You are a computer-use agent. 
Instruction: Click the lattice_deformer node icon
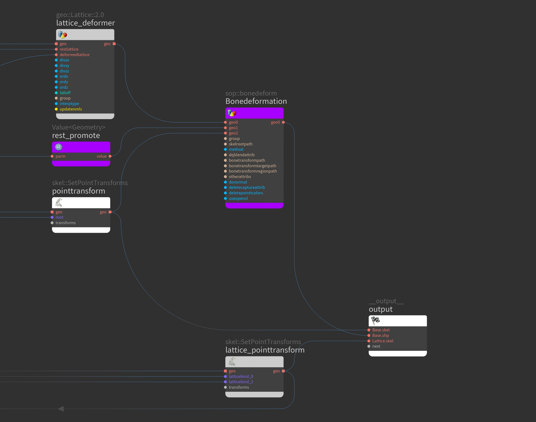[62, 35]
